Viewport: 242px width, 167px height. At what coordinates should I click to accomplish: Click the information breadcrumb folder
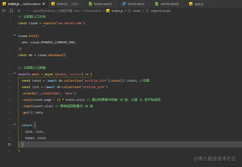click(x=92, y=11)
